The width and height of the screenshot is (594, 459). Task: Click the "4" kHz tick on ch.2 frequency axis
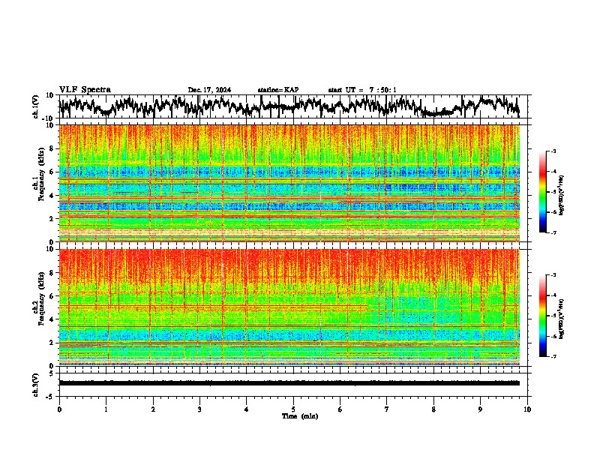[x=52, y=319]
